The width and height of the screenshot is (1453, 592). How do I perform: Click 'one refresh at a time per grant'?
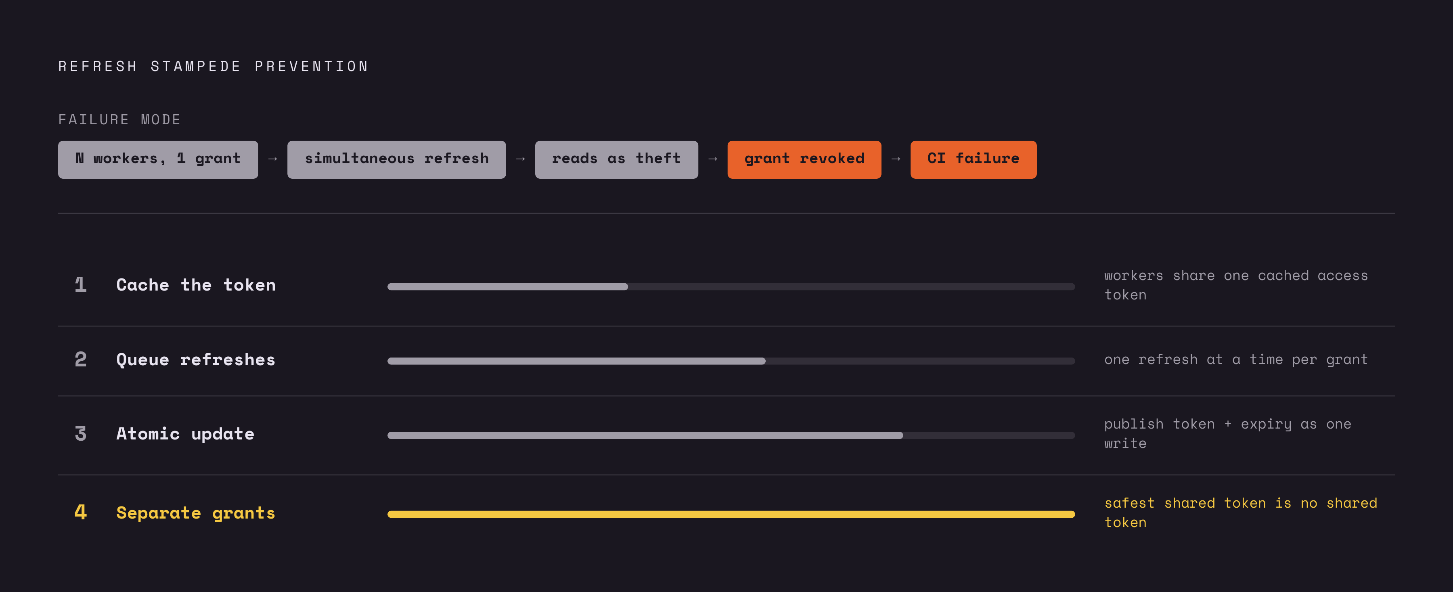pos(1236,360)
